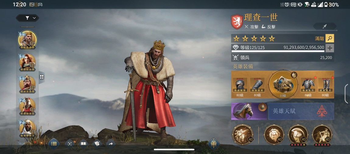Inspect star rank with magnifier icon
The image size is (350, 154).
point(330,38)
